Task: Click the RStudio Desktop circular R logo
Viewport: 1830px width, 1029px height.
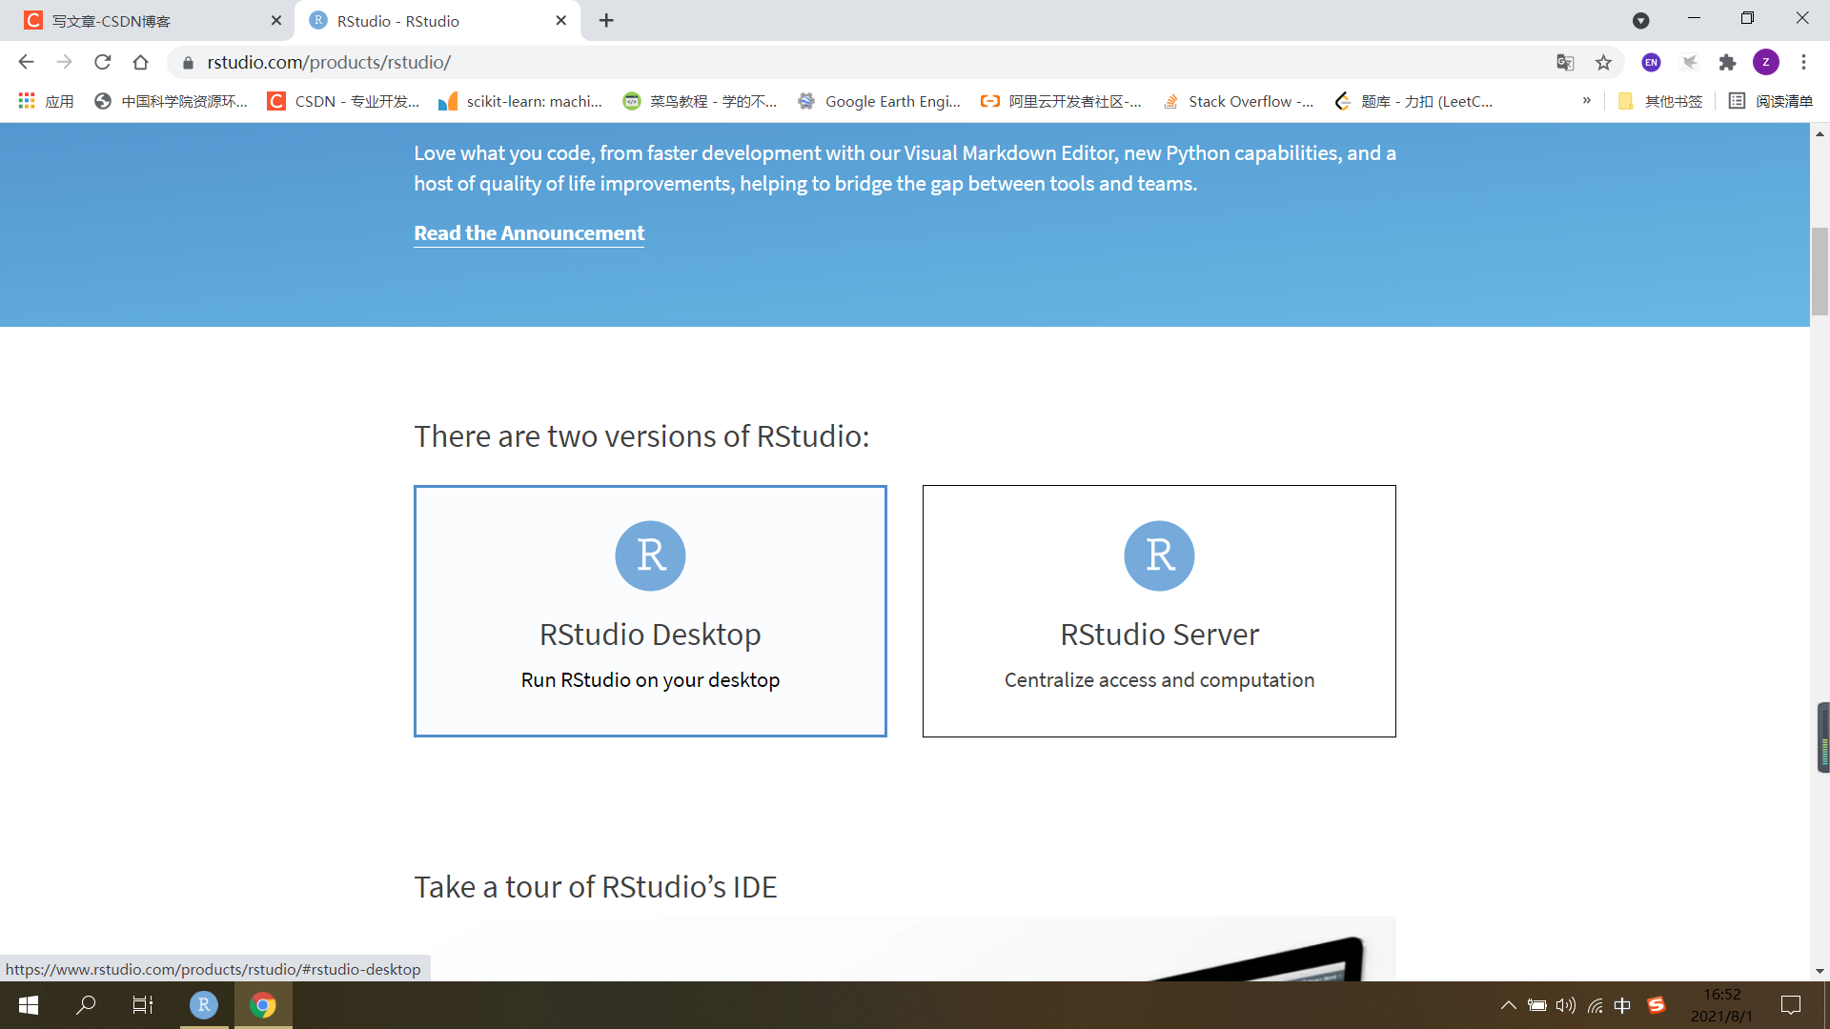Action: [650, 555]
